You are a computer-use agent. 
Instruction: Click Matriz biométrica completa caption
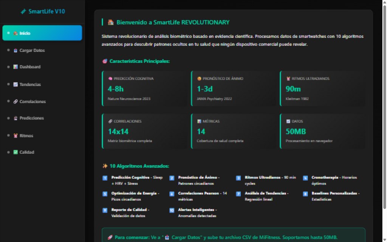tap(130, 141)
